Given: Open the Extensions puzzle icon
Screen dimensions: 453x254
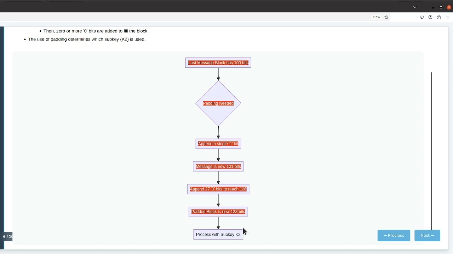Looking at the screenshot, I should pos(439,17).
